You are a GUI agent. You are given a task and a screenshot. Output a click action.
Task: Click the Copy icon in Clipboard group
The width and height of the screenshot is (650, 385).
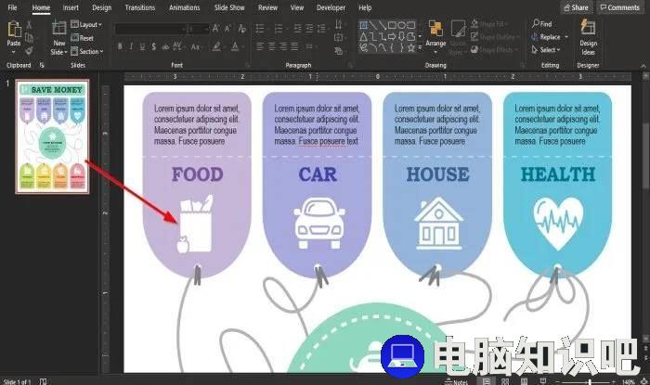pos(29,38)
